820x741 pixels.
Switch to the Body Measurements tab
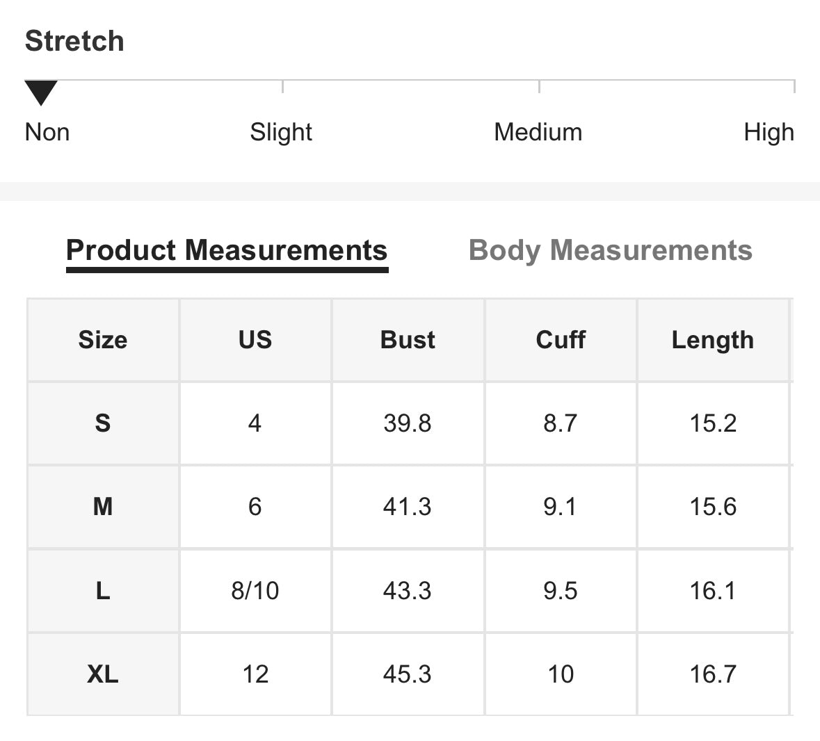[x=610, y=250]
